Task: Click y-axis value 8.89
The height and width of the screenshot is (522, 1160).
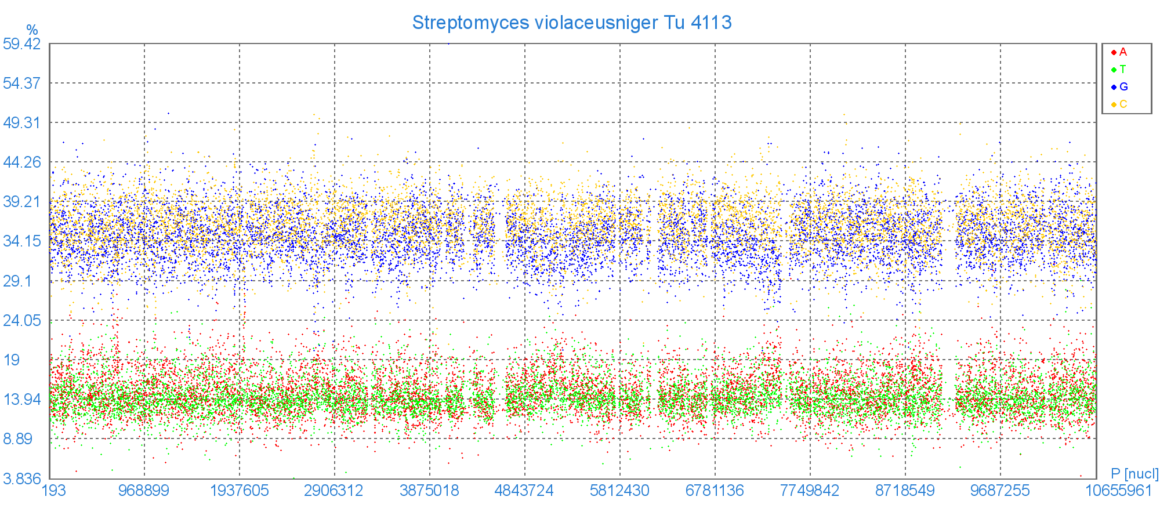Action: [x=17, y=439]
